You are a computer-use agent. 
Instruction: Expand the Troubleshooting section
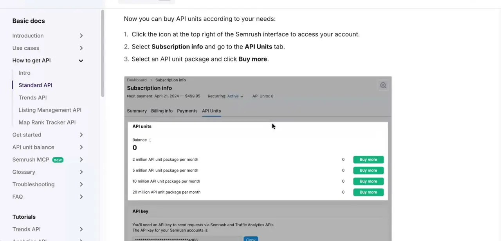[81, 185]
